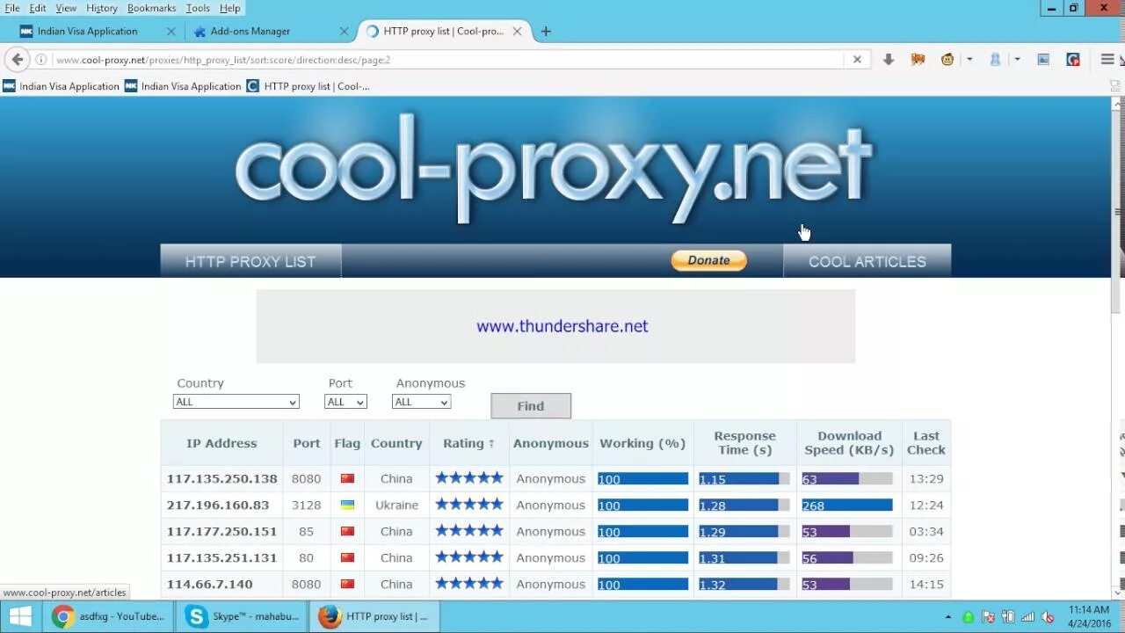
Task: Close the Add-ons Manager tab
Action: pyautogui.click(x=344, y=31)
